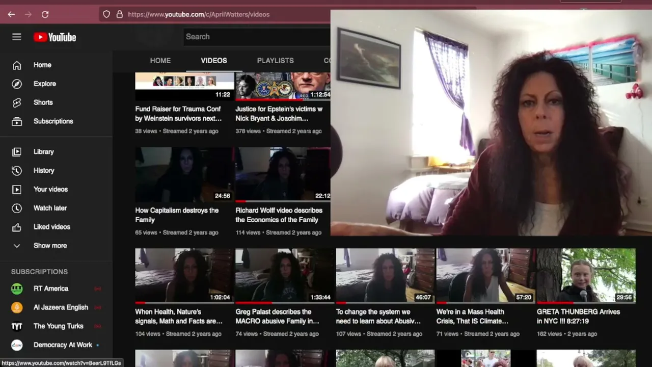Open the 1:33:44 Greg Palast thumbnail
Viewport: 652px width, 367px height.
[285, 276]
